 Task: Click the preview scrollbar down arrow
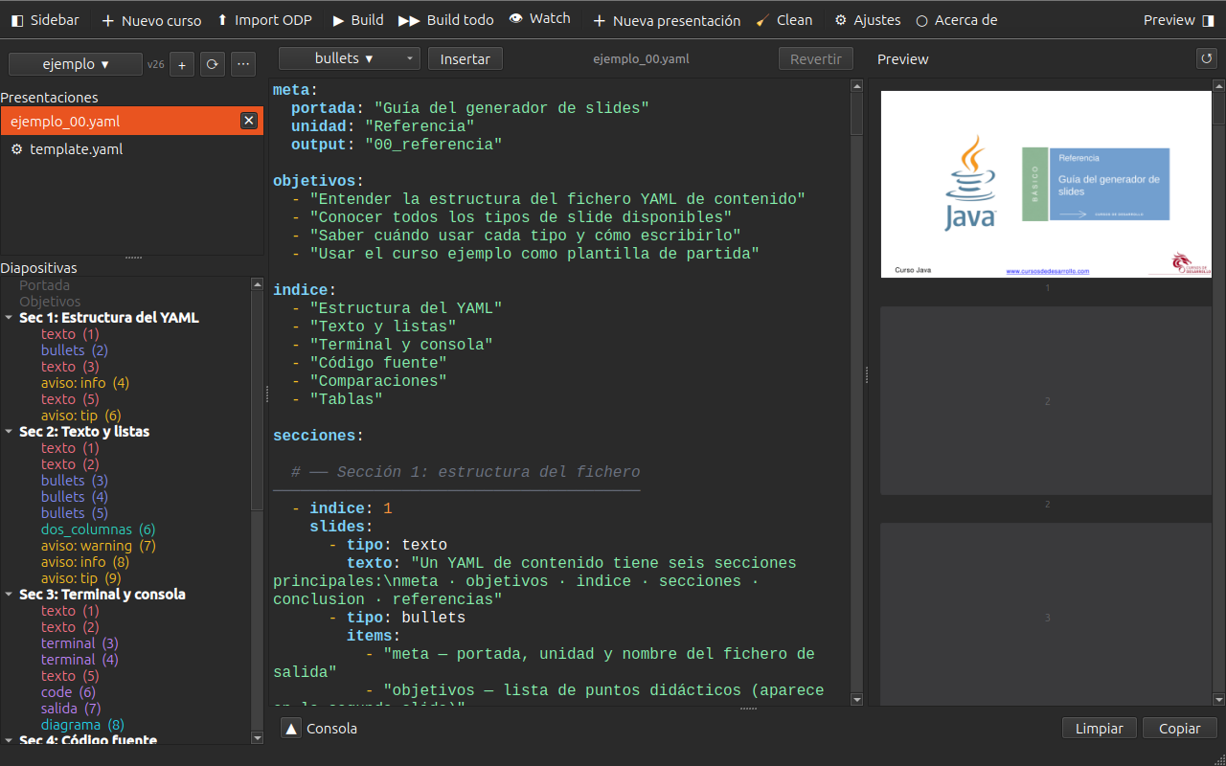click(1219, 700)
